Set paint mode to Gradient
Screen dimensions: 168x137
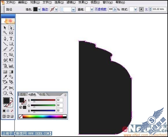point(8,111)
